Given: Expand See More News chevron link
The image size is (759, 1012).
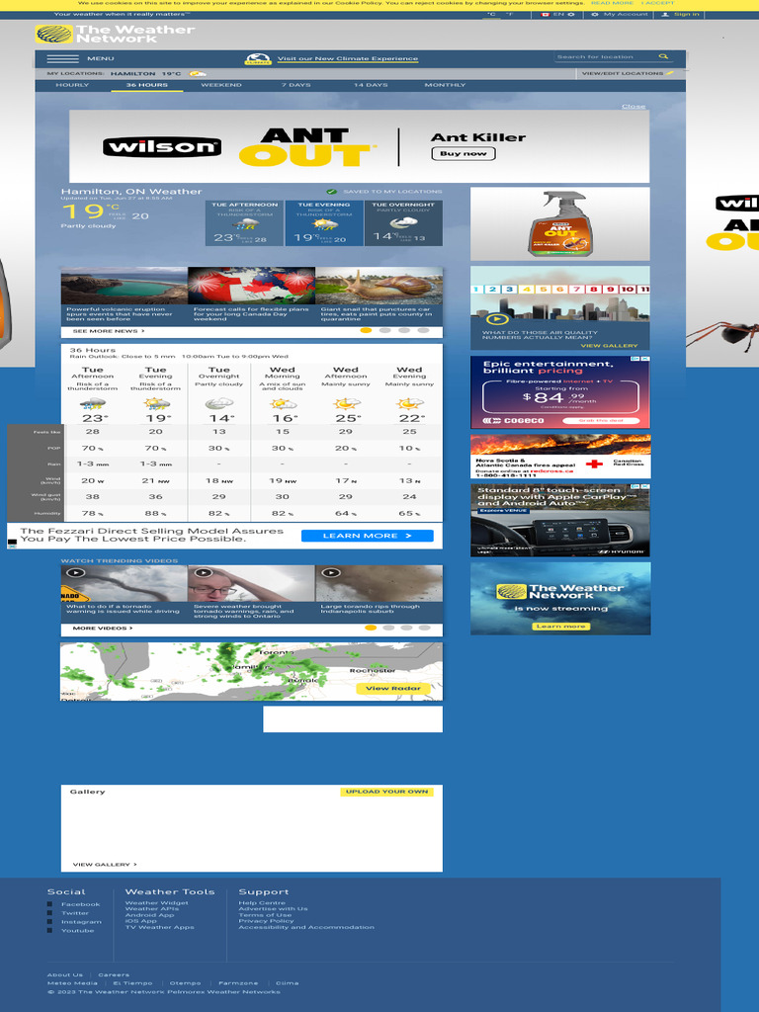Looking at the screenshot, I should tap(109, 331).
